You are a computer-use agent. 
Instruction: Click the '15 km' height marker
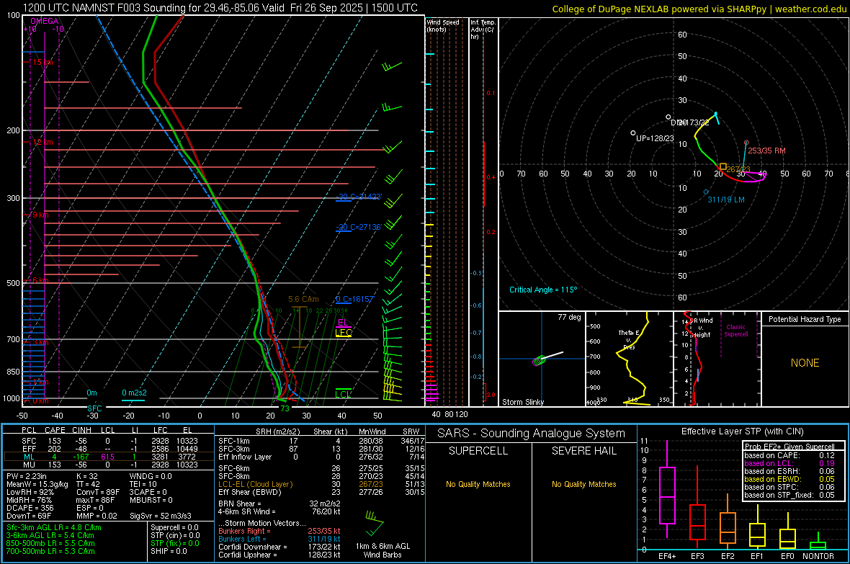coord(42,63)
